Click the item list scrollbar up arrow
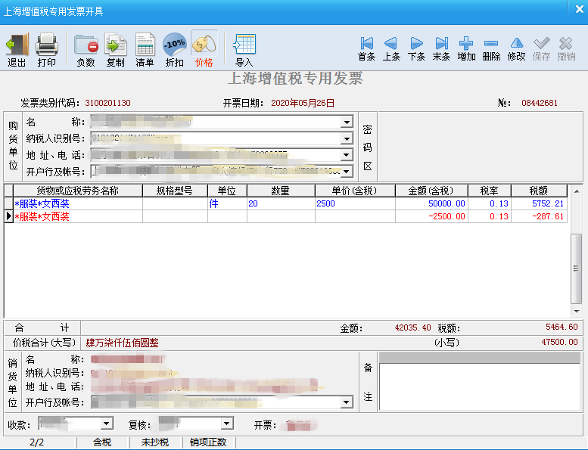This screenshot has height=450, width=588. pos(577,191)
